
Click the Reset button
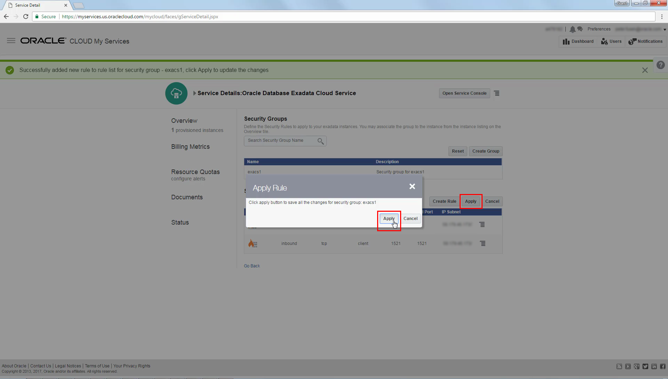(x=458, y=151)
